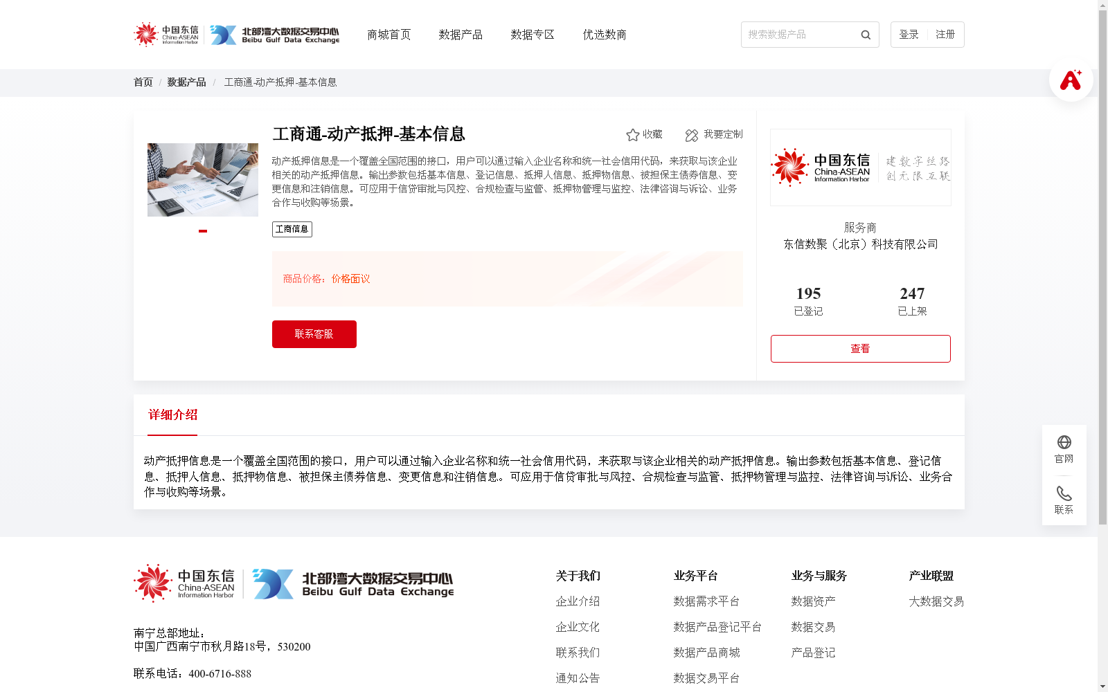Open the red AI assistant floating icon

(x=1071, y=80)
